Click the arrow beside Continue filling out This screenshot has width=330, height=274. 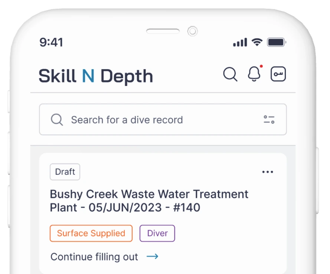(152, 256)
